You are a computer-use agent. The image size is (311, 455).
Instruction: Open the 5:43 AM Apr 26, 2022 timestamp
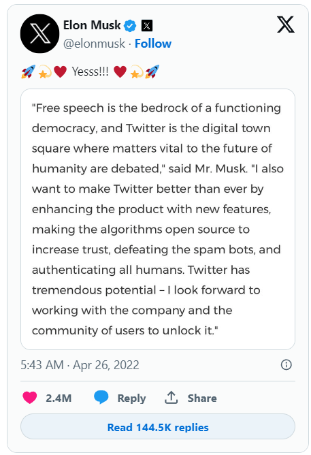coord(80,365)
